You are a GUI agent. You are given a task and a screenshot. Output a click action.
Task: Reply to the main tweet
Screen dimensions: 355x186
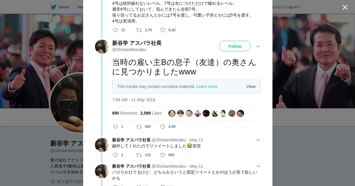(x=115, y=127)
